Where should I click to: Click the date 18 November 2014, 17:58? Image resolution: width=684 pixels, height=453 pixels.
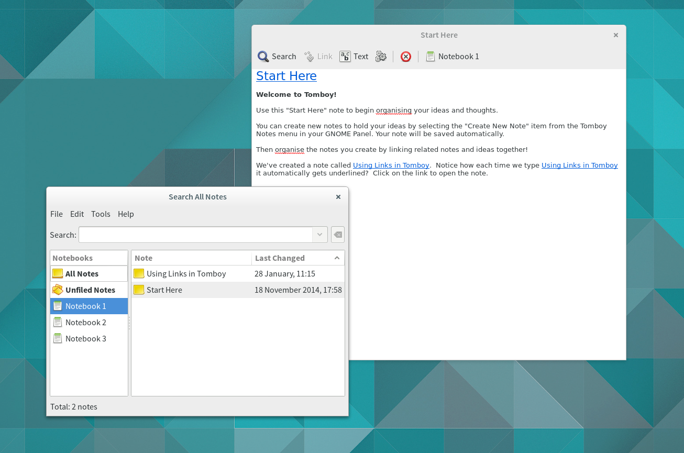pyautogui.click(x=298, y=290)
